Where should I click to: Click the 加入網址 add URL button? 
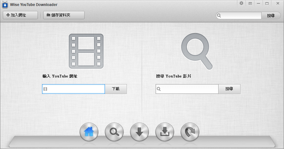pyautogui.click(x=20, y=15)
